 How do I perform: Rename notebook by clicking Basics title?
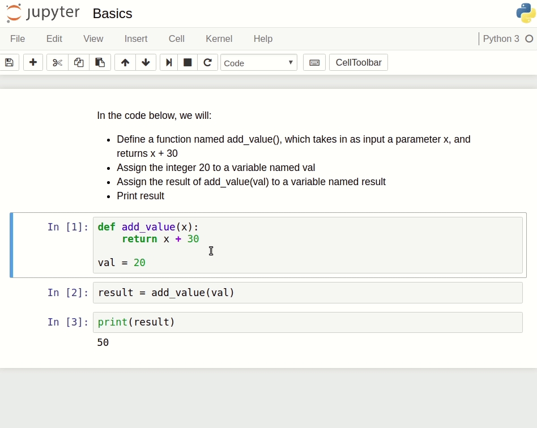(112, 14)
